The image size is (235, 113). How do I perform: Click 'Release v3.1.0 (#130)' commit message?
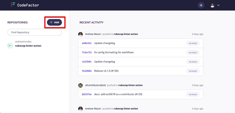tap(106, 71)
